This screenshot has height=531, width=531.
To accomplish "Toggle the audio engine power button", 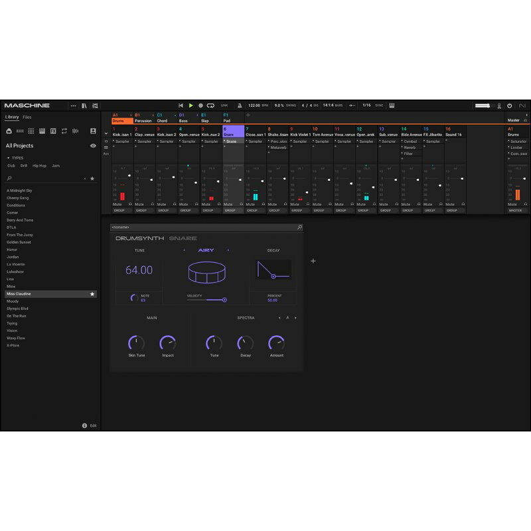I will [x=509, y=106].
